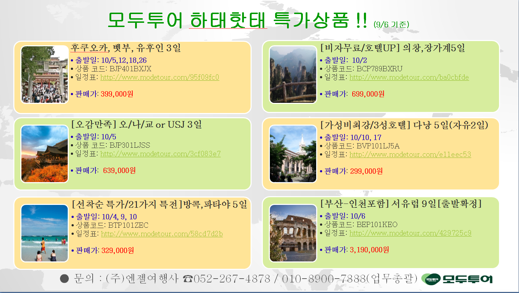
Task: Open the Osaka itinerary link 3cf083e7
Action: click(160, 154)
